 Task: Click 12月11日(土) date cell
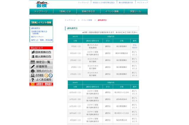point(75,92)
